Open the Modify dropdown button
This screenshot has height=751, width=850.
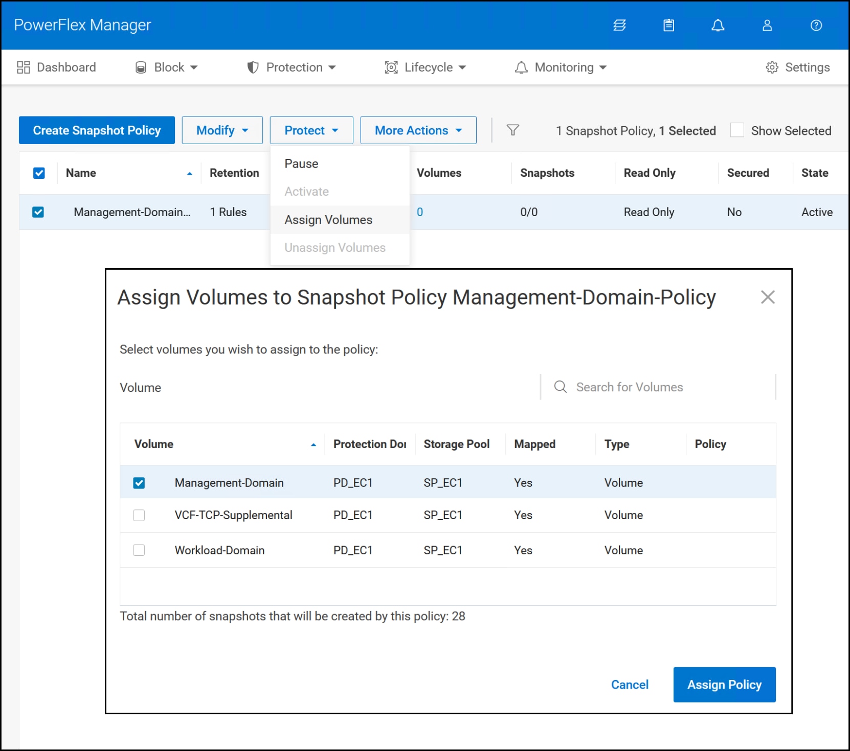(x=222, y=130)
